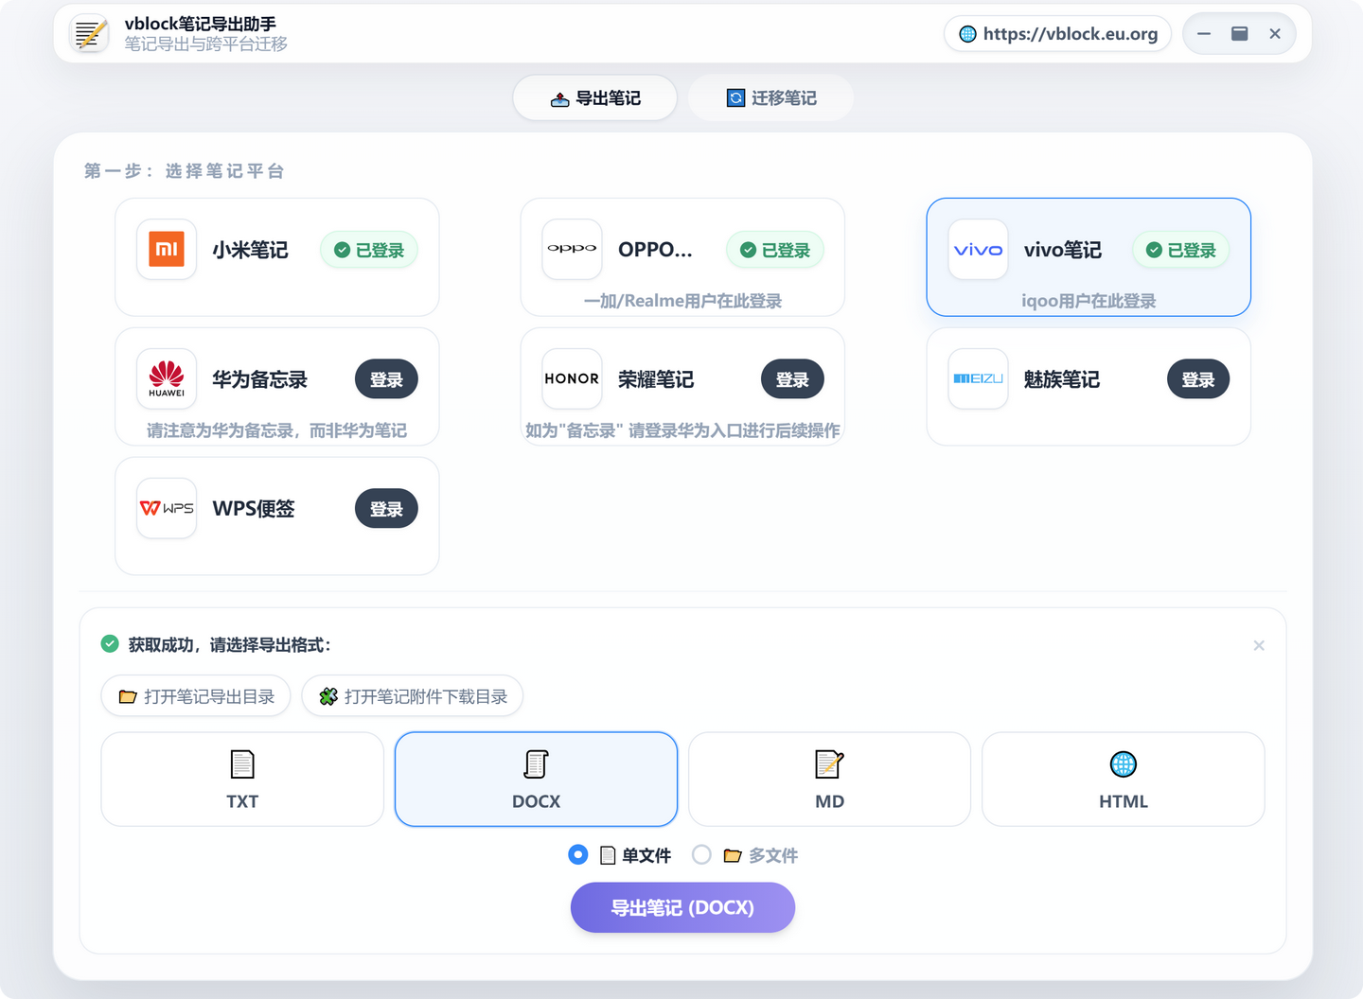Click the 荣耀笔记 platform name

[x=656, y=379]
